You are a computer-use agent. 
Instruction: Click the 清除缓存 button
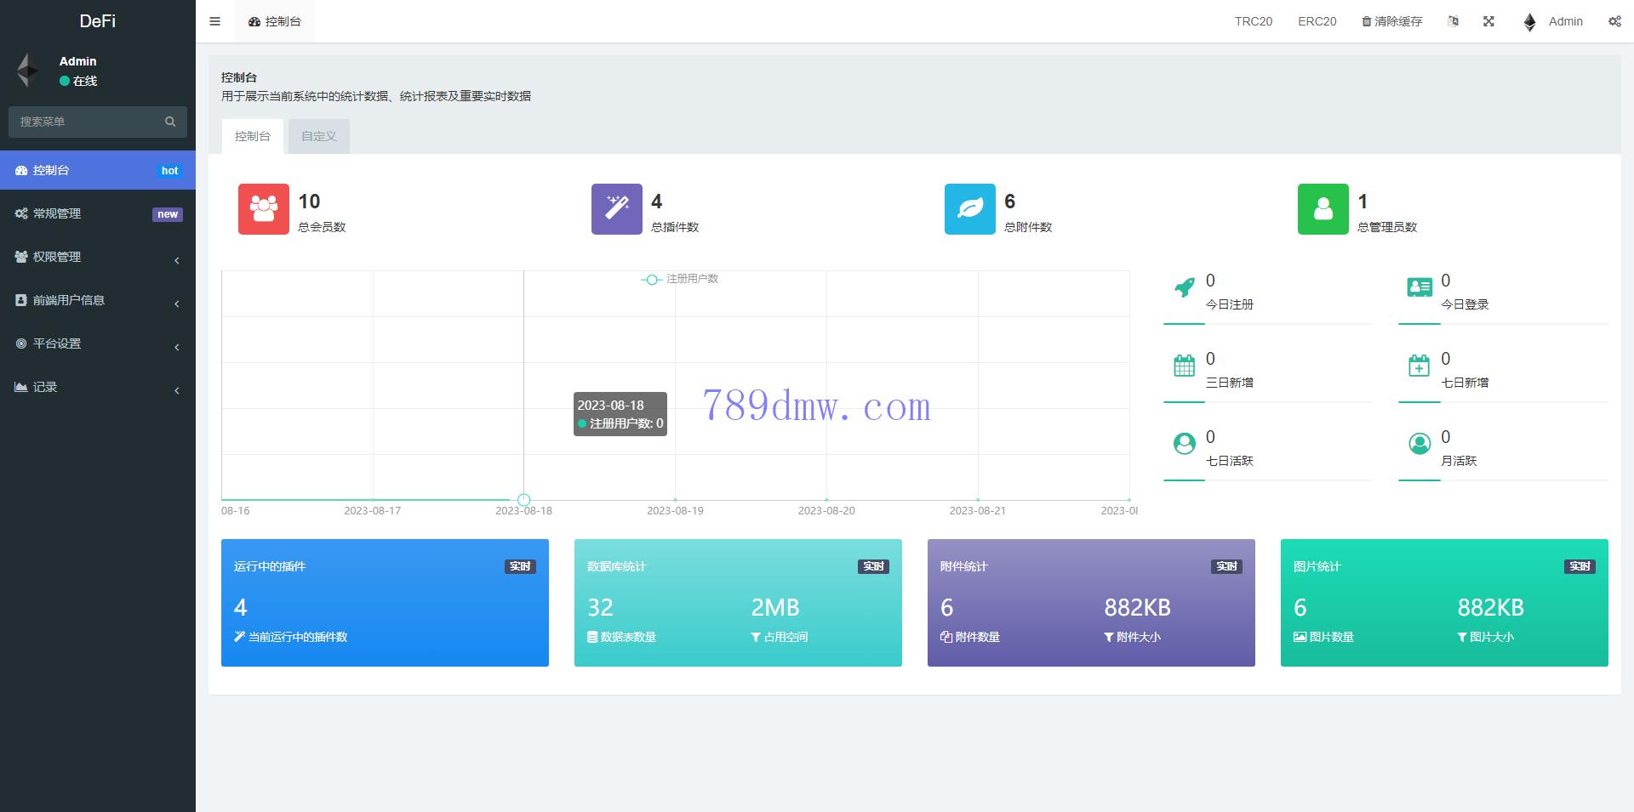tap(1391, 21)
